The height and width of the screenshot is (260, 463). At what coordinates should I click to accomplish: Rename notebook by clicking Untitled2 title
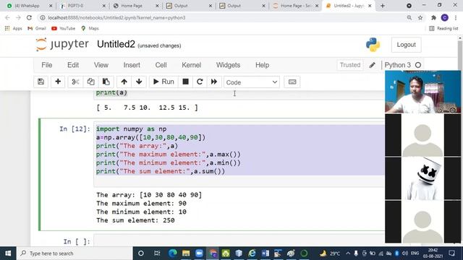(116, 44)
